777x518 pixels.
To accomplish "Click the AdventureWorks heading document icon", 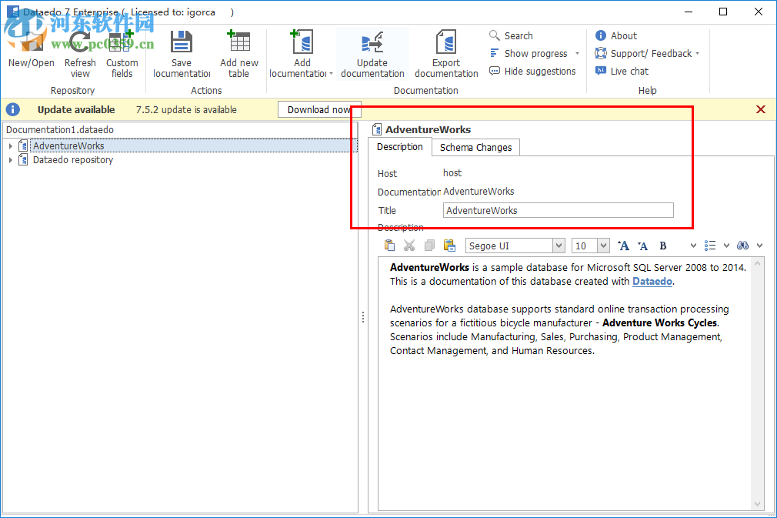I will [377, 129].
